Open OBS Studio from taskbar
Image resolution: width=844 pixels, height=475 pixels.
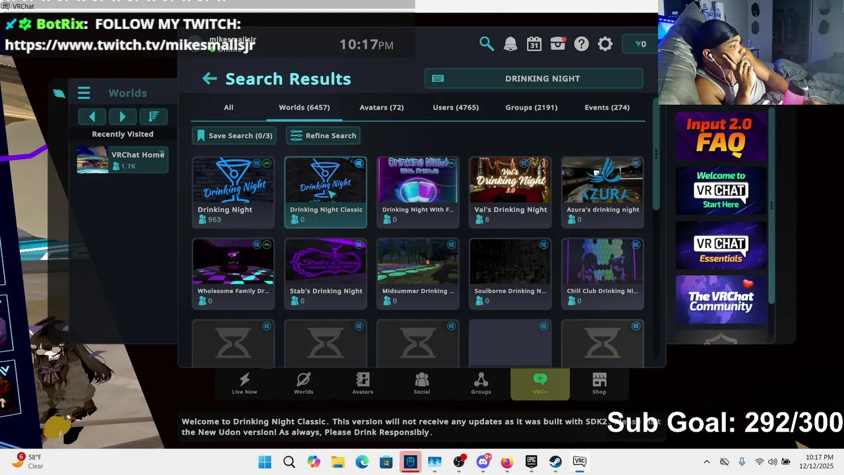click(x=459, y=462)
